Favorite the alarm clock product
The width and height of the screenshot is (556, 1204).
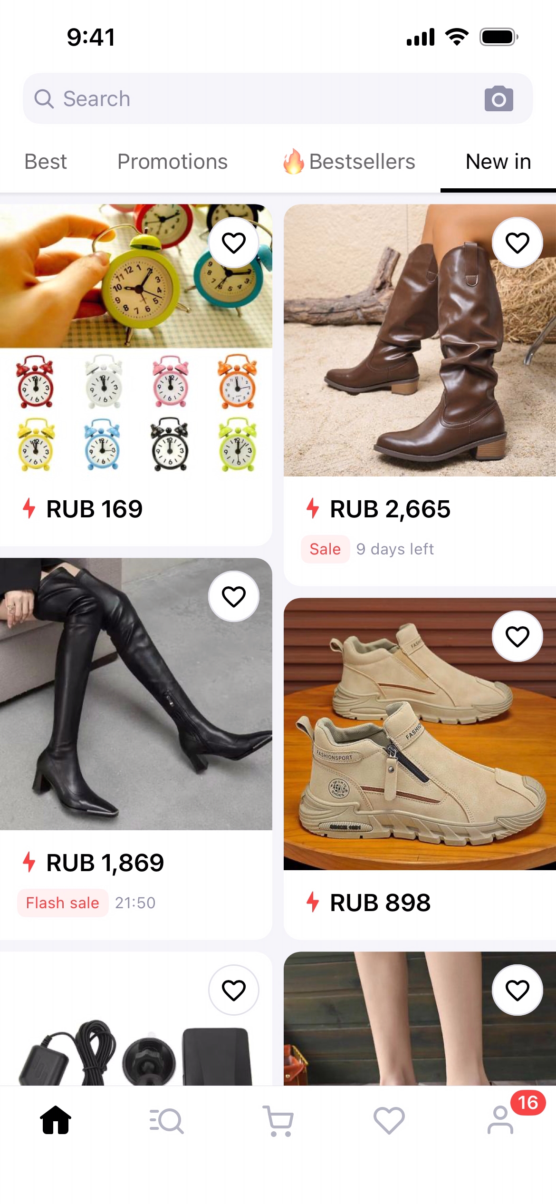click(234, 243)
